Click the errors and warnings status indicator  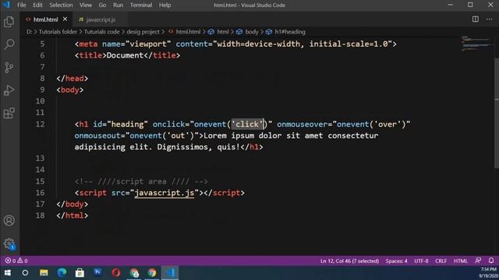coord(16,261)
